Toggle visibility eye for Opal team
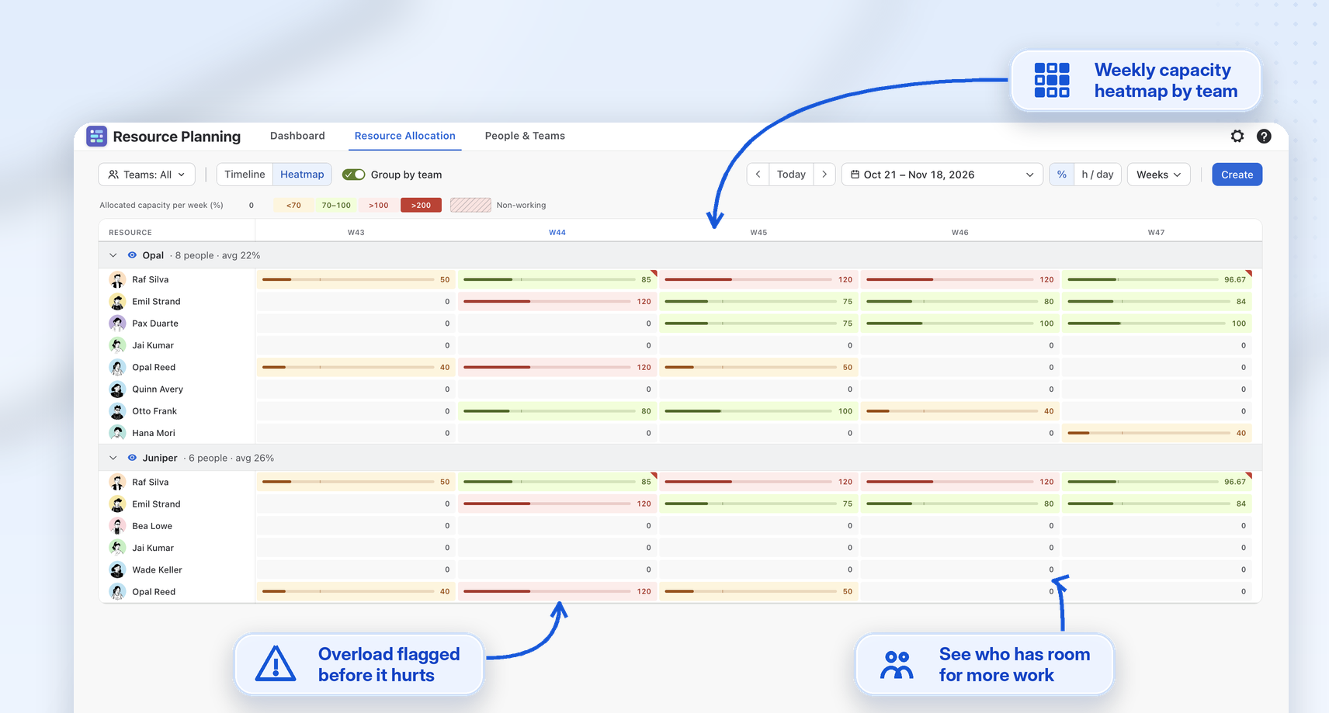The height and width of the screenshot is (713, 1329). tap(132, 255)
